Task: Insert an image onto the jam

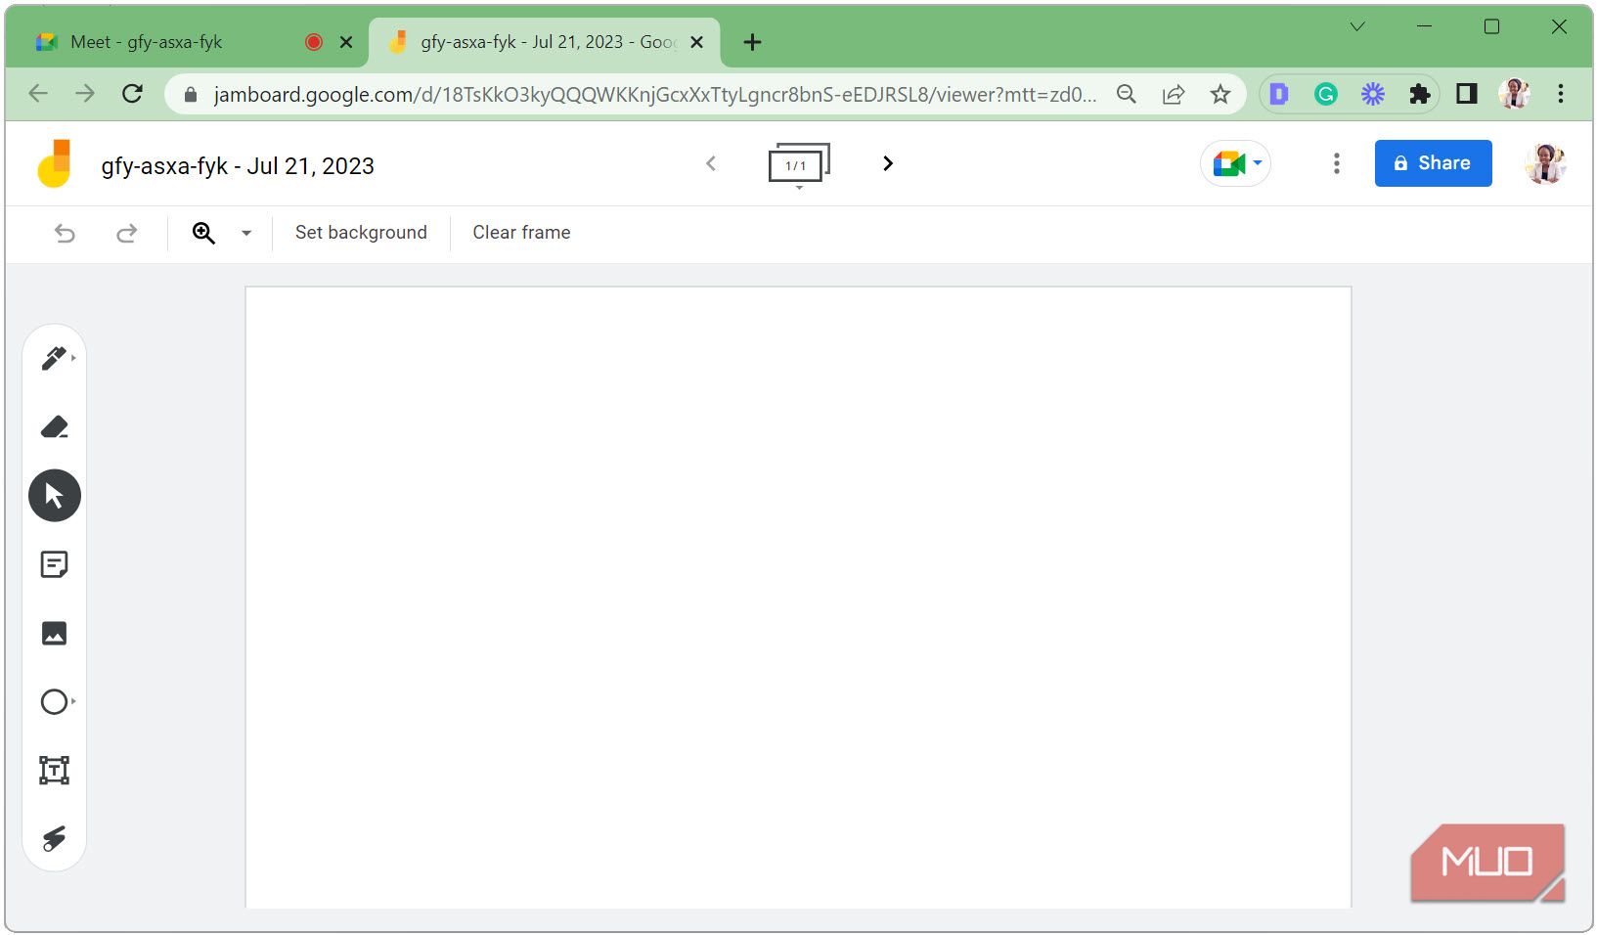Action: click(54, 633)
